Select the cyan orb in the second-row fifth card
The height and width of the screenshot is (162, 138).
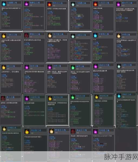pos(95,35)
